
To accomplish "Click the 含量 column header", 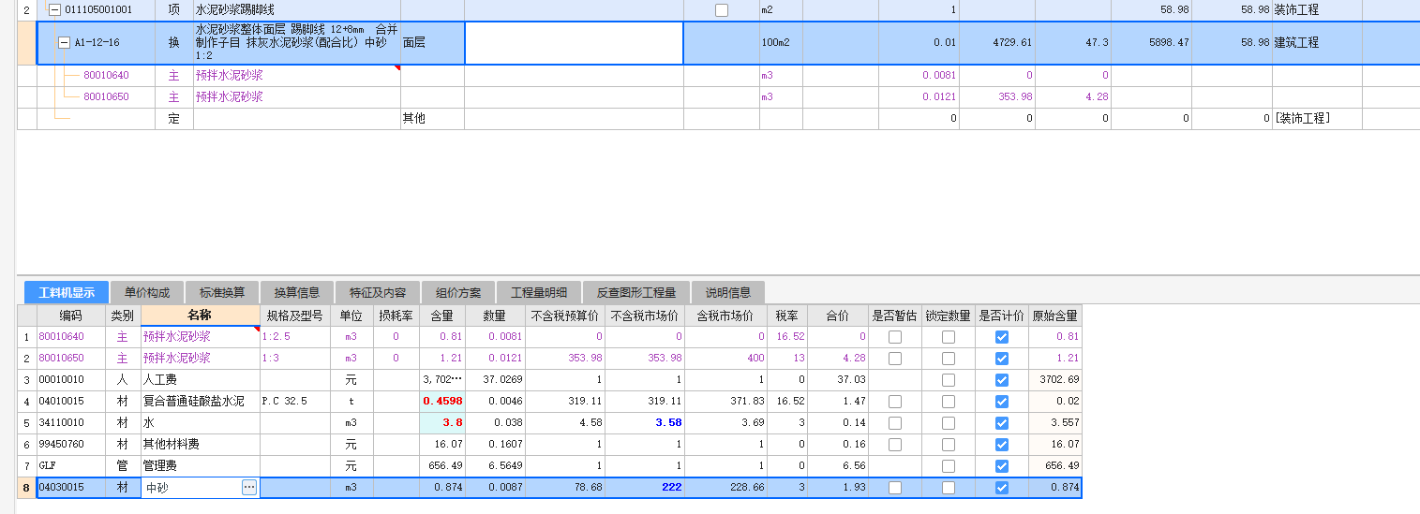I will [442, 316].
